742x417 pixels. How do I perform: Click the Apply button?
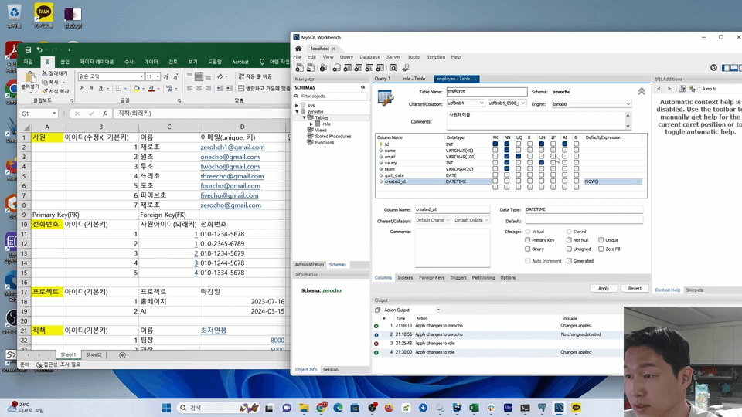tap(603, 288)
